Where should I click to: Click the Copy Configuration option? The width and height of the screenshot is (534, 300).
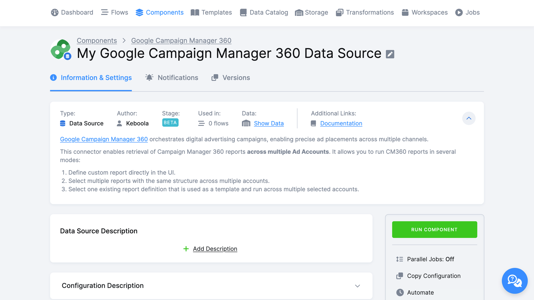click(x=434, y=276)
